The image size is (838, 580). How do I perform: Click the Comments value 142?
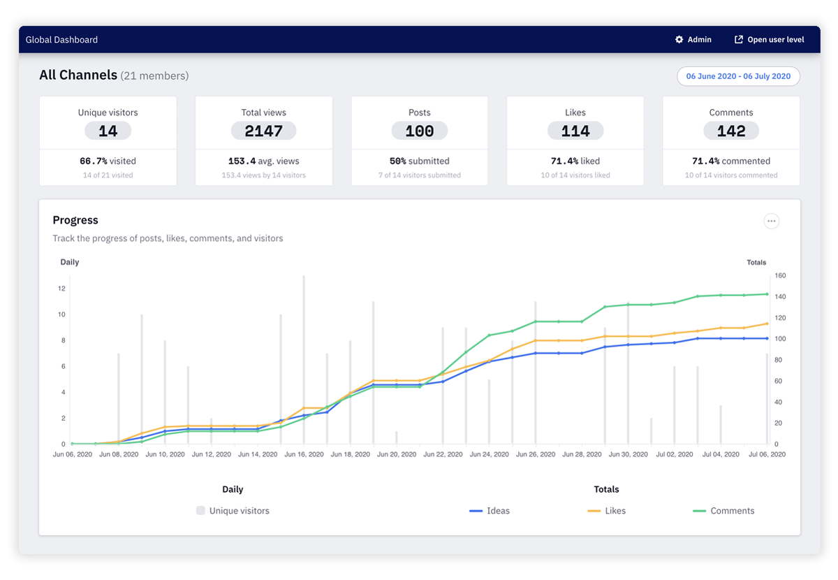pos(731,131)
